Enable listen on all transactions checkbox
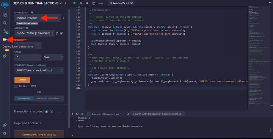The height and width of the screenshot is (139, 273). [x=89, y=114]
